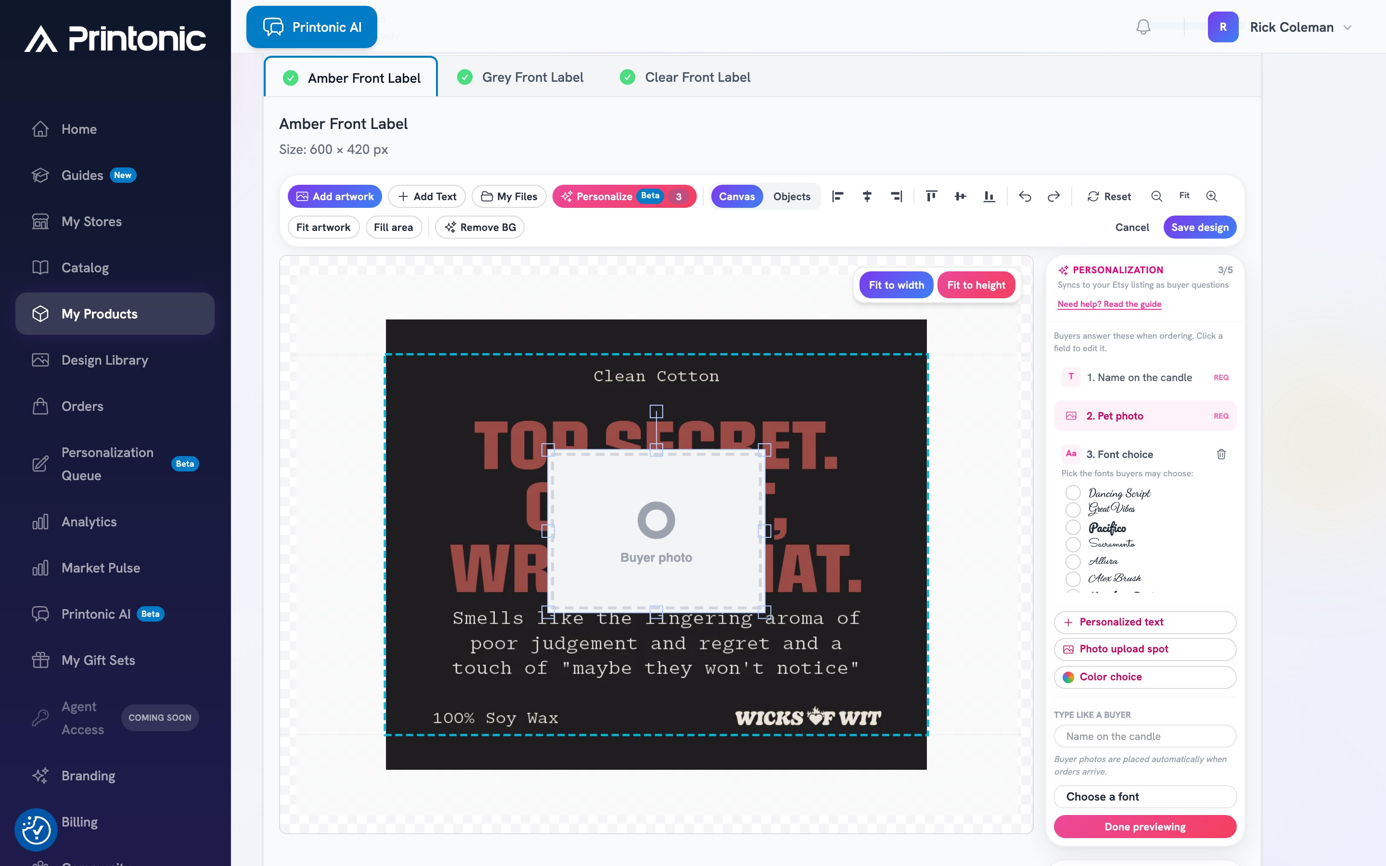Open Billing page

[115, 822]
